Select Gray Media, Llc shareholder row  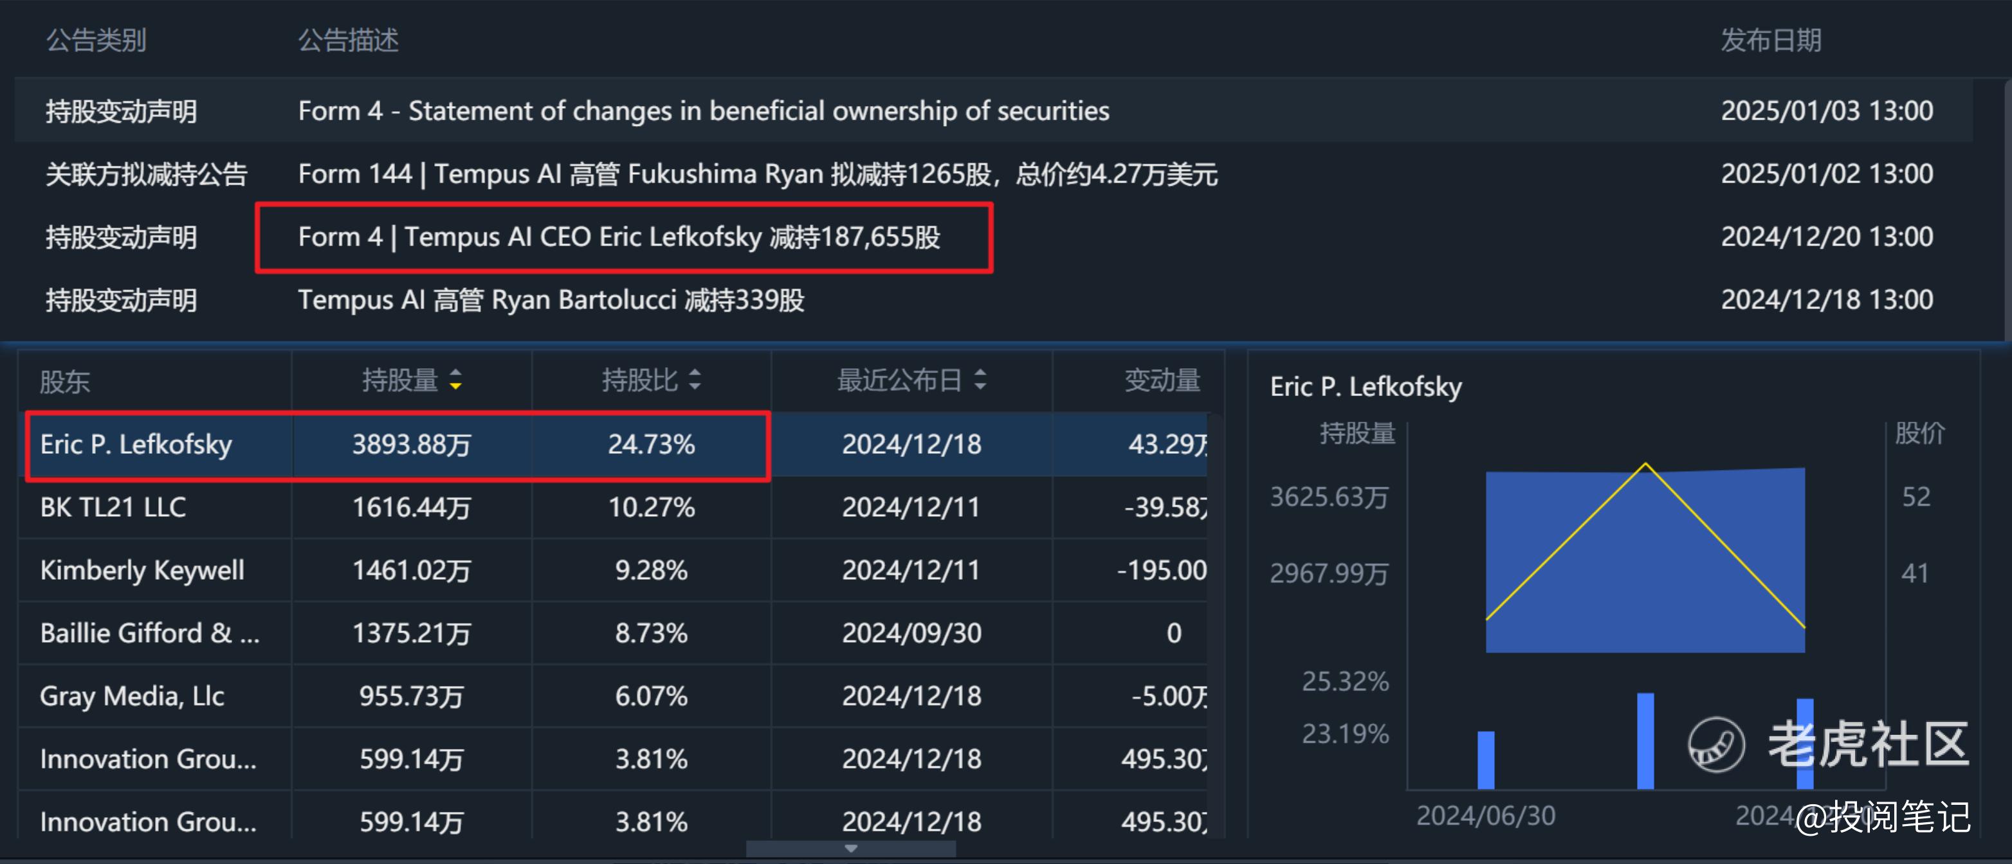click(132, 696)
